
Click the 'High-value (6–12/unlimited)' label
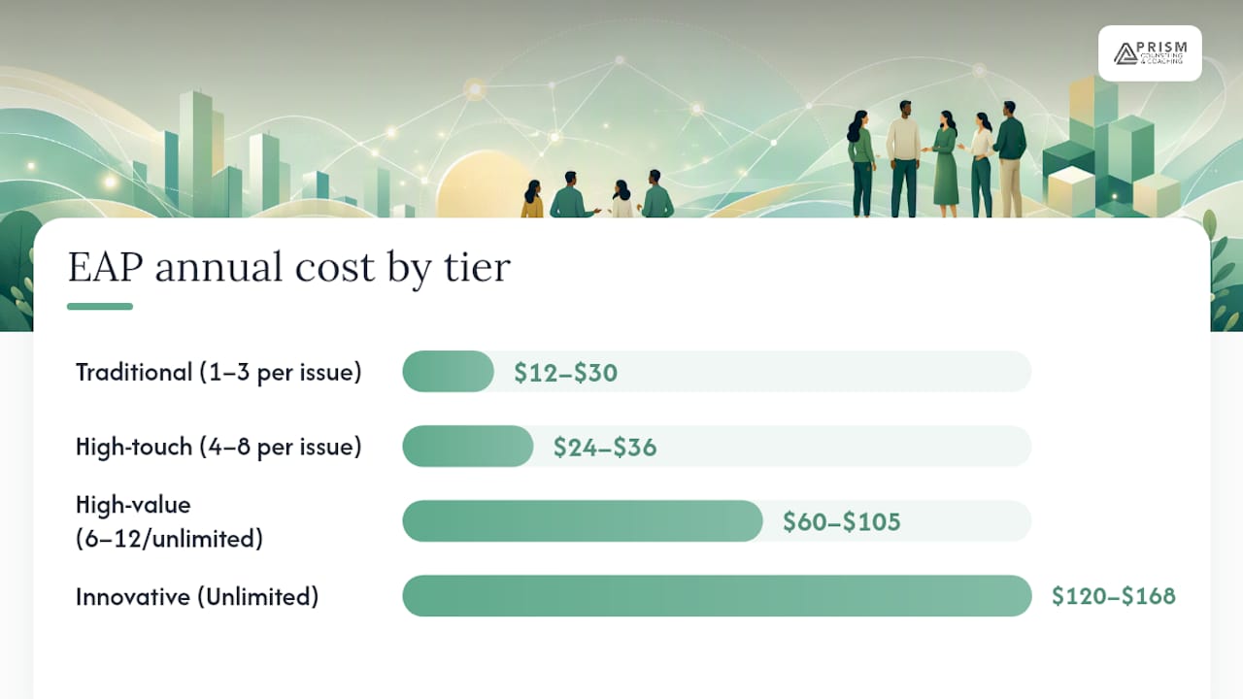[169, 521]
